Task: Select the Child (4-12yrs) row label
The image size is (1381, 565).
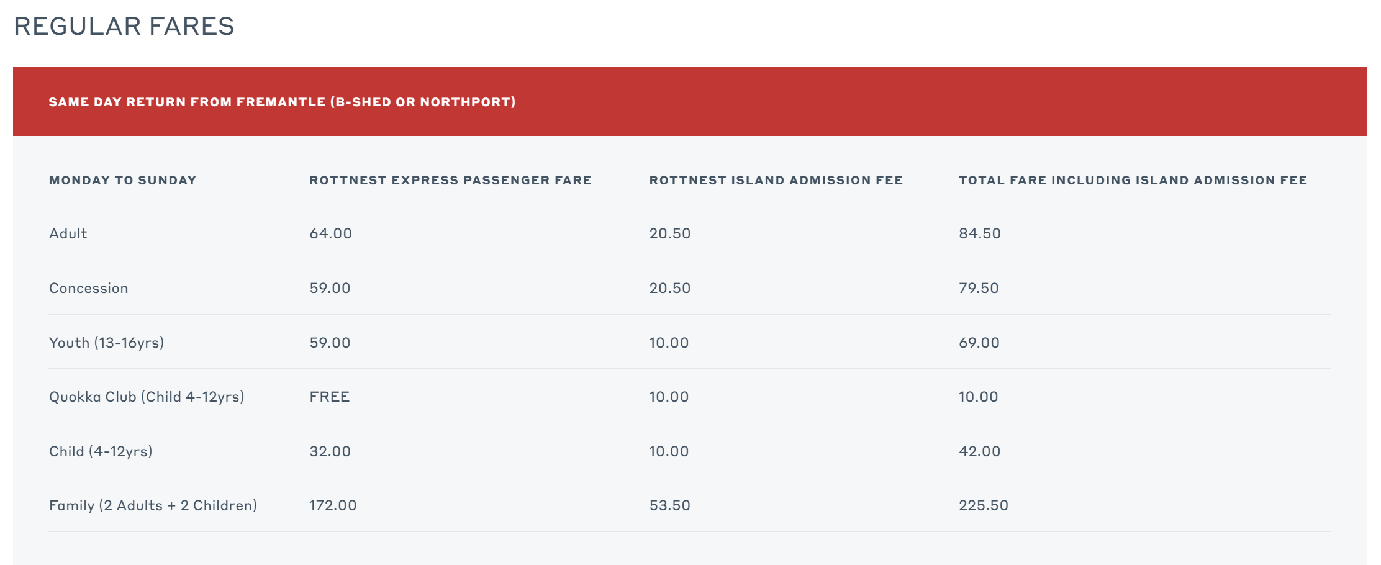Action: click(101, 451)
